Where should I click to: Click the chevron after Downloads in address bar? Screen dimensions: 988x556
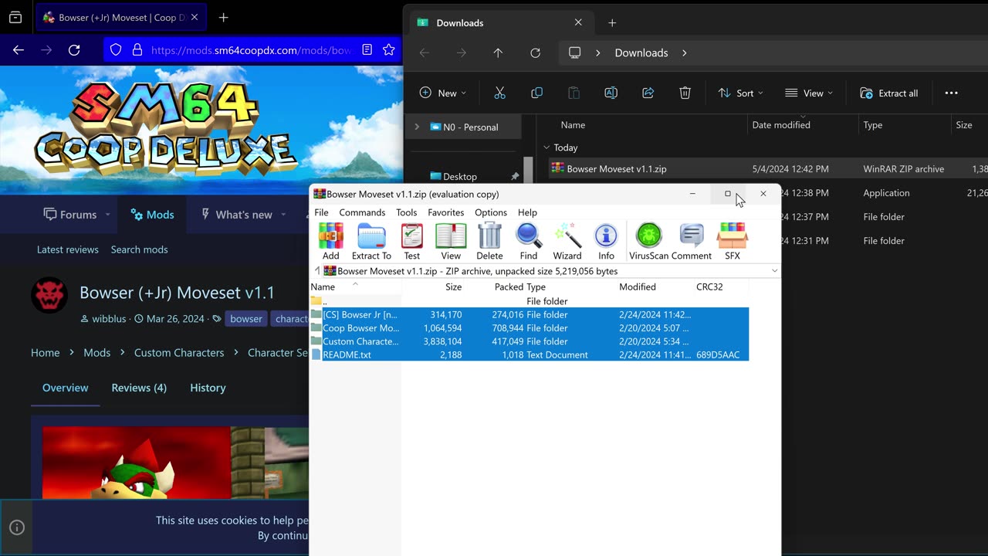pyautogui.click(x=684, y=53)
